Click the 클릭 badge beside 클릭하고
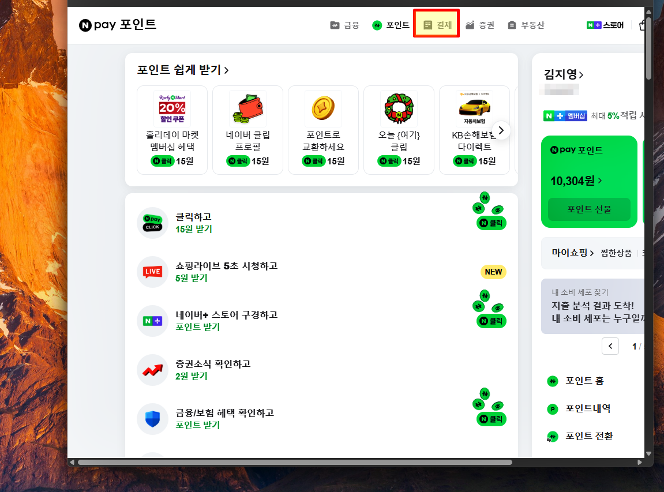664x492 pixels. pos(492,223)
